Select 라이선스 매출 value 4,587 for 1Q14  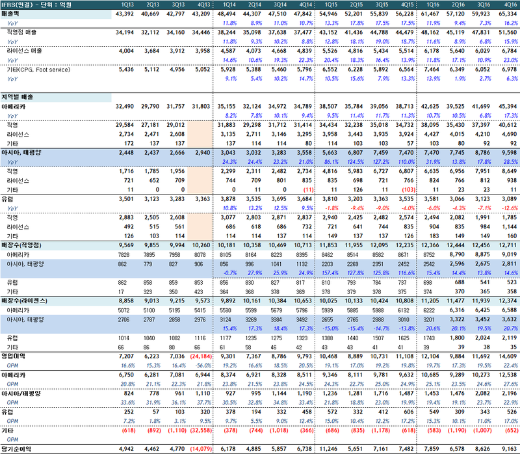click(228, 51)
